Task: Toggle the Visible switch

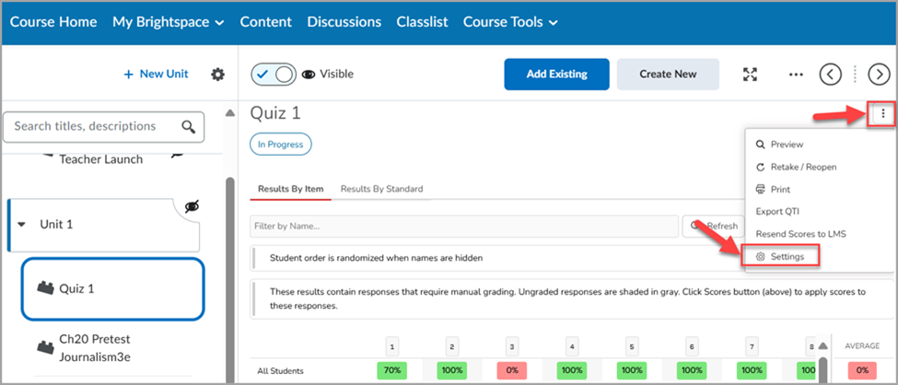Action: click(274, 74)
